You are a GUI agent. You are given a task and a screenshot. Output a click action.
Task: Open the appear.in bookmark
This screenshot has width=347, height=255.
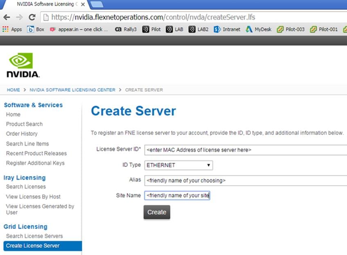pos(79,29)
